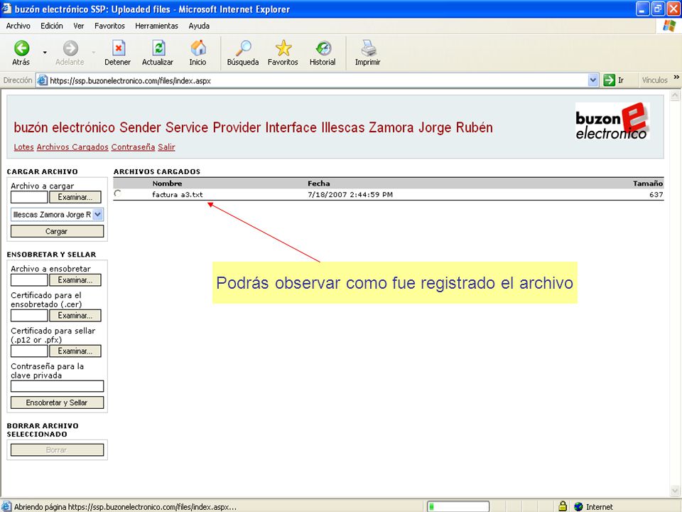Click the Archivo a cargar file field

click(x=29, y=197)
